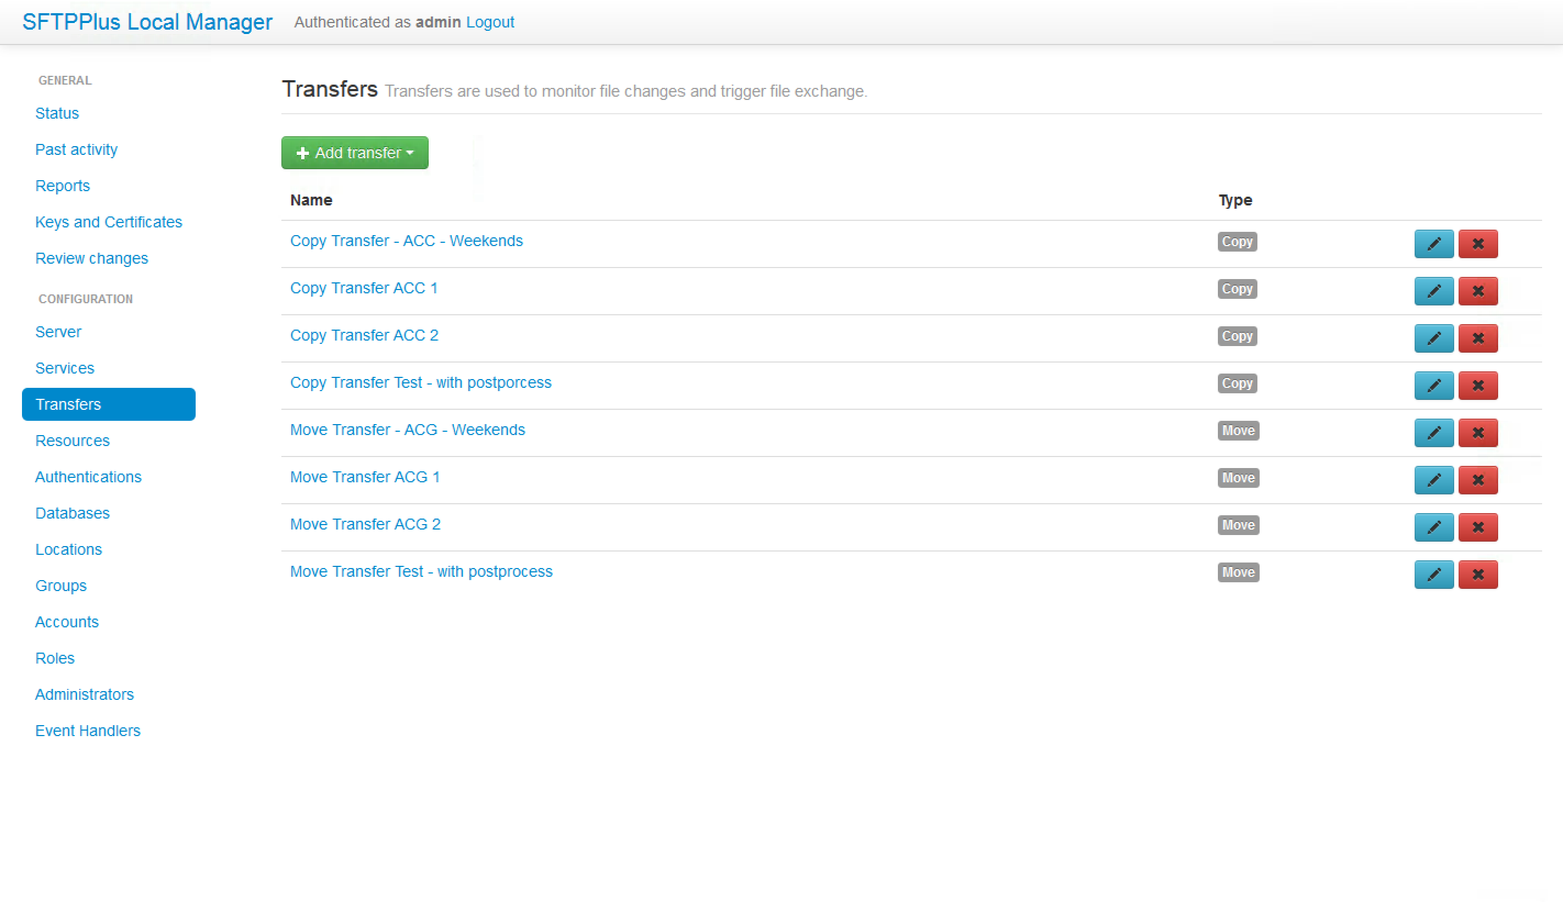The width and height of the screenshot is (1563, 902).
Task: Click pencil icon for Move Transfer ACG 2
Action: (1433, 527)
